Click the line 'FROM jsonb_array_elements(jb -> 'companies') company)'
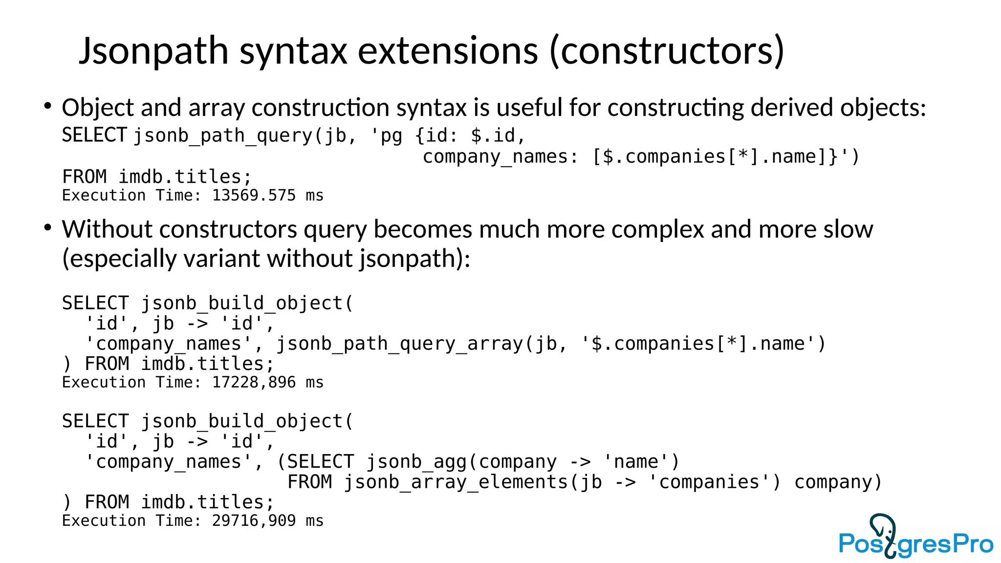Viewport: 1001px width, 563px height. coord(585,482)
